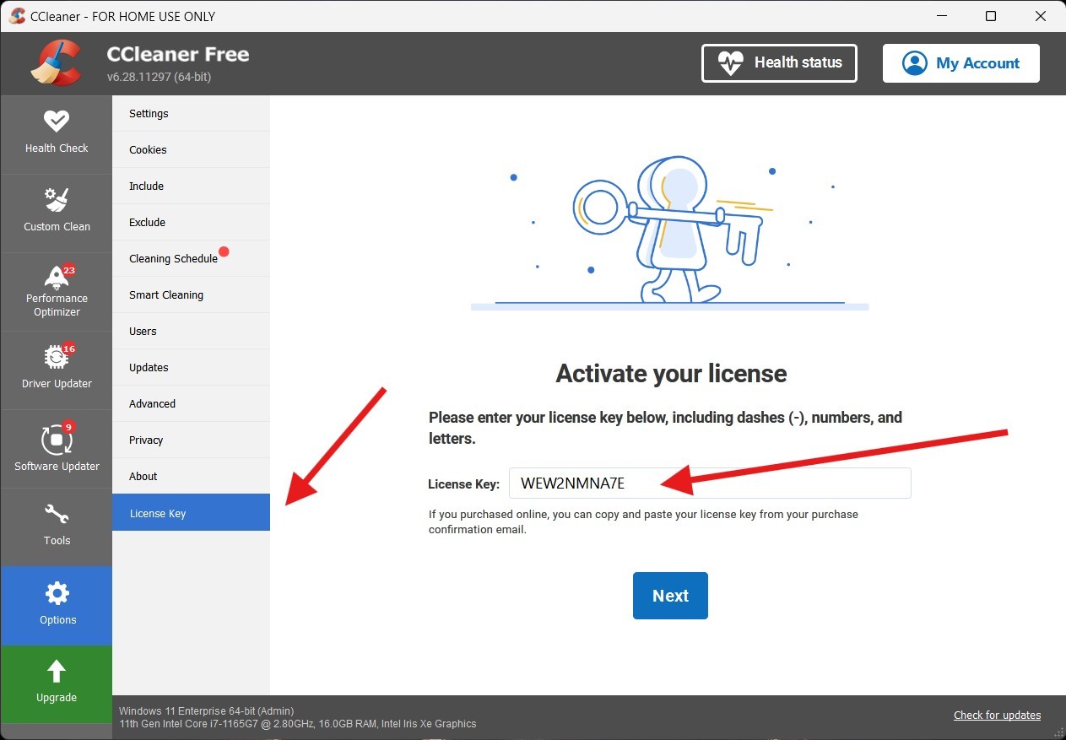The height and width of the screenshot is (740, 1066).
Task: Click the 'Please enter your license key' instruction
Action: 665,428
